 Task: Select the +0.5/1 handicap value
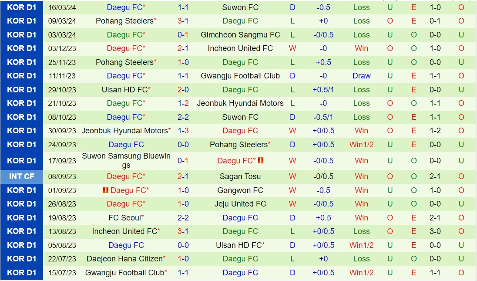pos(323,90)
